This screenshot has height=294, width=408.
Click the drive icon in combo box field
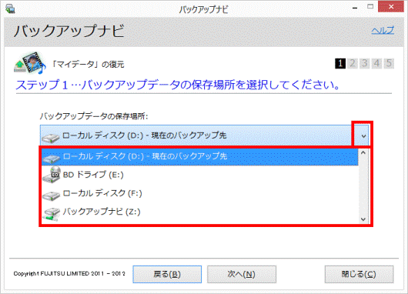pos(51,138)
